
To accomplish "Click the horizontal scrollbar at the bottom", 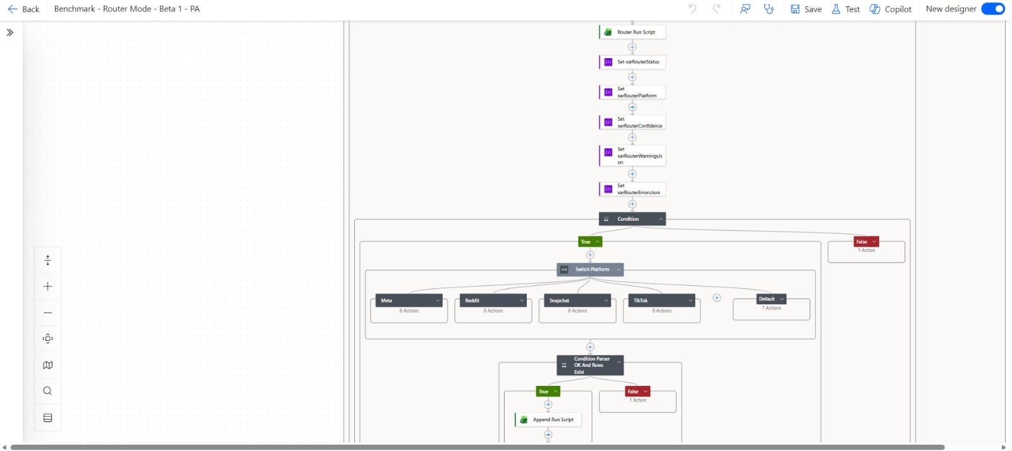I will [x=478, y=447].
